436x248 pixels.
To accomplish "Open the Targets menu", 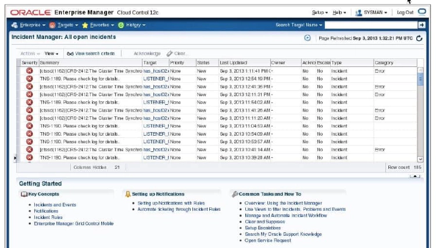I will coord(67,25).
